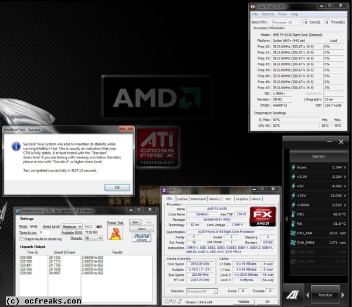
Task: Click the AI Suite logo icon in the sensor panel
Action: pyautogui.click(x=293, y=295)
